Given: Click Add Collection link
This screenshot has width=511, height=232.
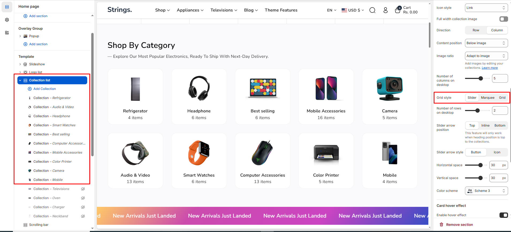Looking at the screenshot, I should [x=44, y=89].
